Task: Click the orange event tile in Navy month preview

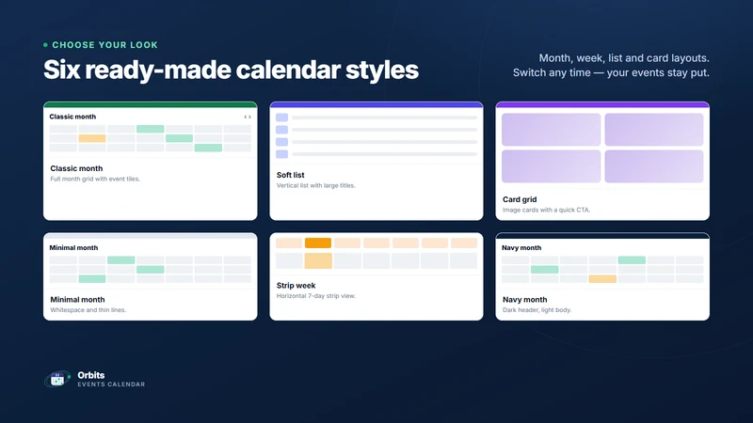Action: [x=602, y=278]
